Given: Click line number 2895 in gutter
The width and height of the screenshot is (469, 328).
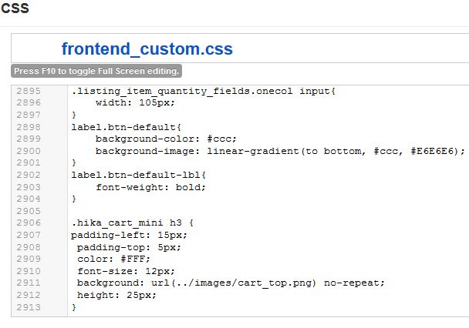Looking at the screenshot, I should click(x=28, y=91).
